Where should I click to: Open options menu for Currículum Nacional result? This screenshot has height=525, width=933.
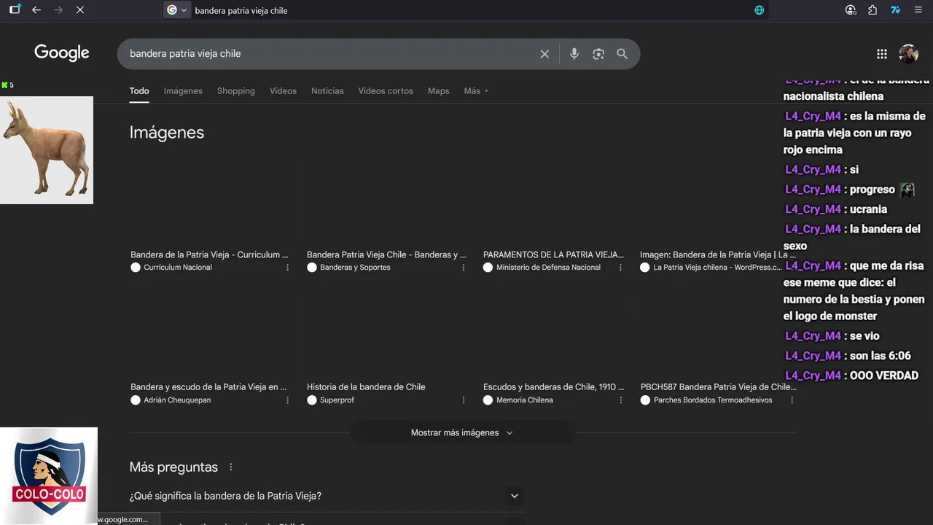pos(287,268)
